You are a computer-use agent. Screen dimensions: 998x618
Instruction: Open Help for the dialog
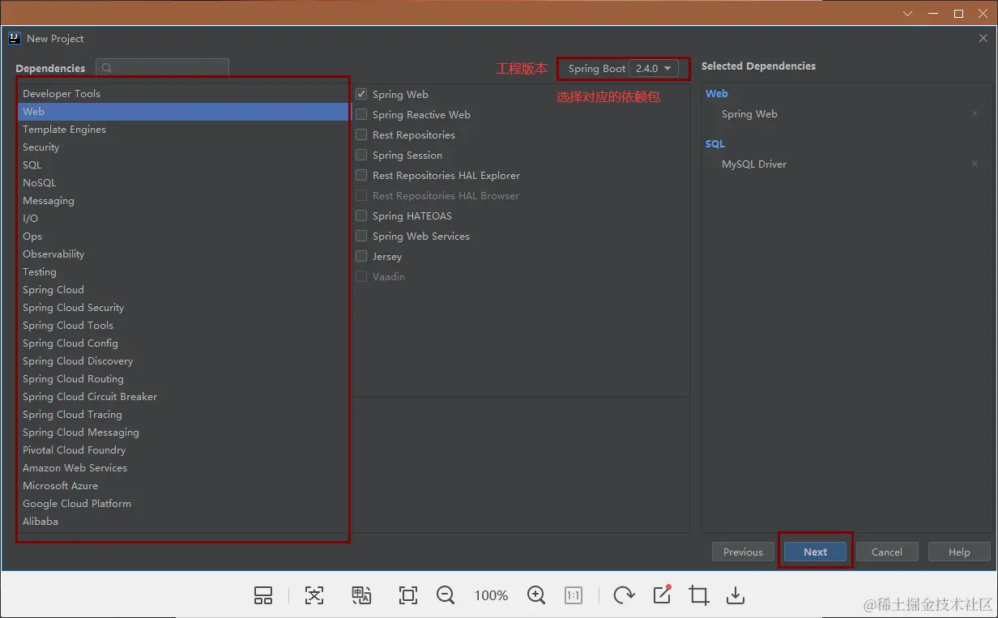click(959, 552)
